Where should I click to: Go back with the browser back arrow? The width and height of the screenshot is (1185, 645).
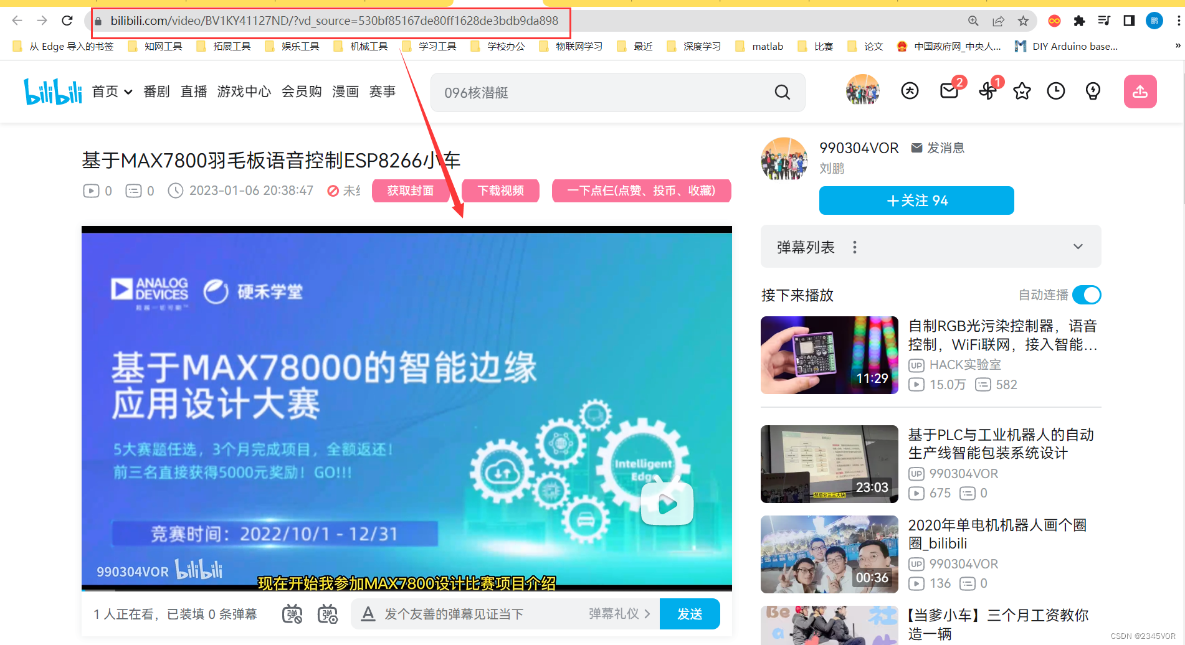coord(17,21)
